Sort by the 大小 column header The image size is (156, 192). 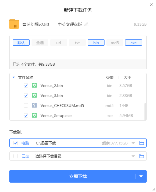point(127,77)
